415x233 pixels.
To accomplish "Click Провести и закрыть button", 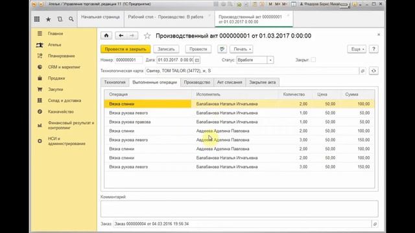I will coord(125,49).
